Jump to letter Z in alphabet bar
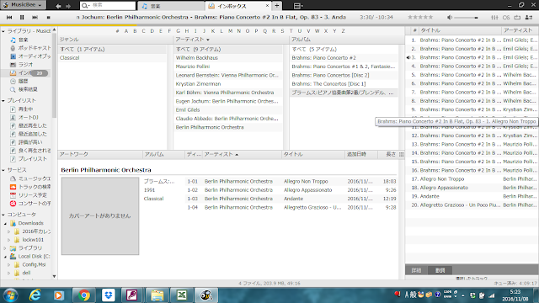The height and width of the screenshot is (303, 539). tap(343, 31)
